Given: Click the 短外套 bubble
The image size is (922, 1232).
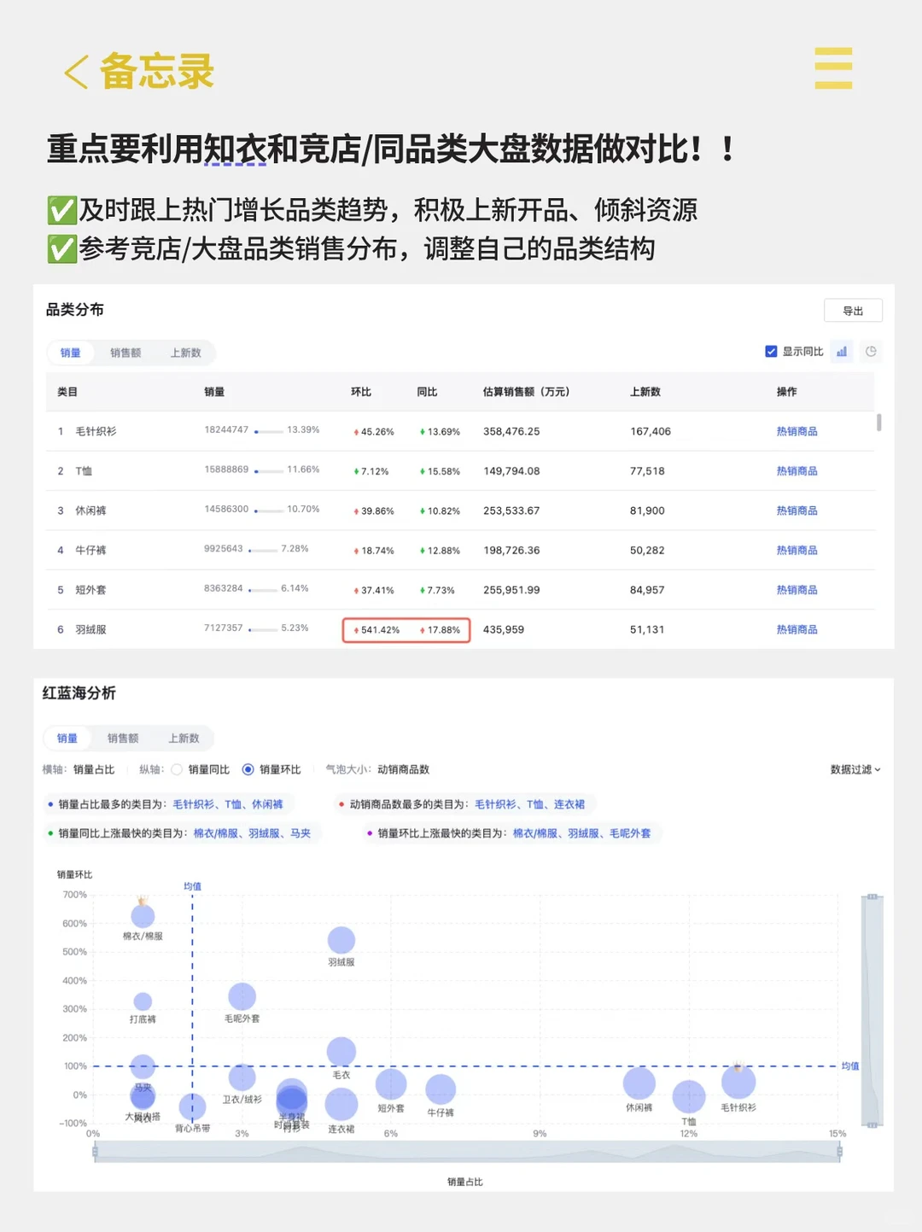Looking at the screenshot, I should pyautogui.click(x=391, y=1084).
